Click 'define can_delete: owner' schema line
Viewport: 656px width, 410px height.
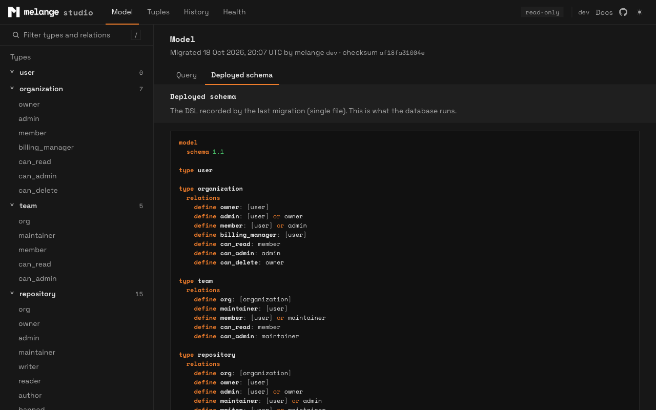tap(239, 262)
